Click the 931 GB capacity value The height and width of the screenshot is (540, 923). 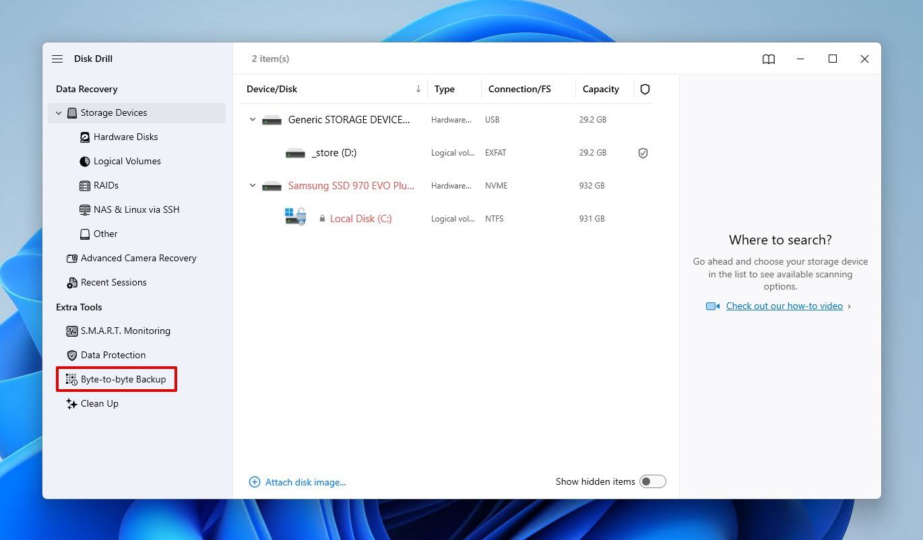tap(592, 219)
